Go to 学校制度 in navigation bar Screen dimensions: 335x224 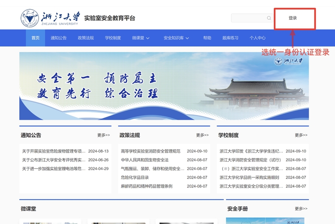[x=113, y=38]
